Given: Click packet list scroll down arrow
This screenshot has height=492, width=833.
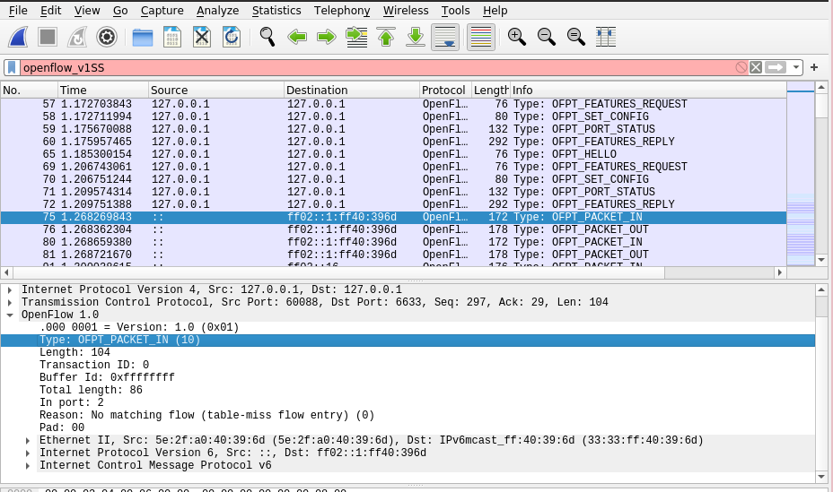Looking at the screenshot, I should click(820, 260).
